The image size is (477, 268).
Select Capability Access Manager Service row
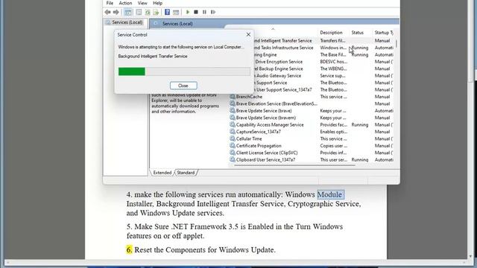pyautogui.click(x=311, y=124)
